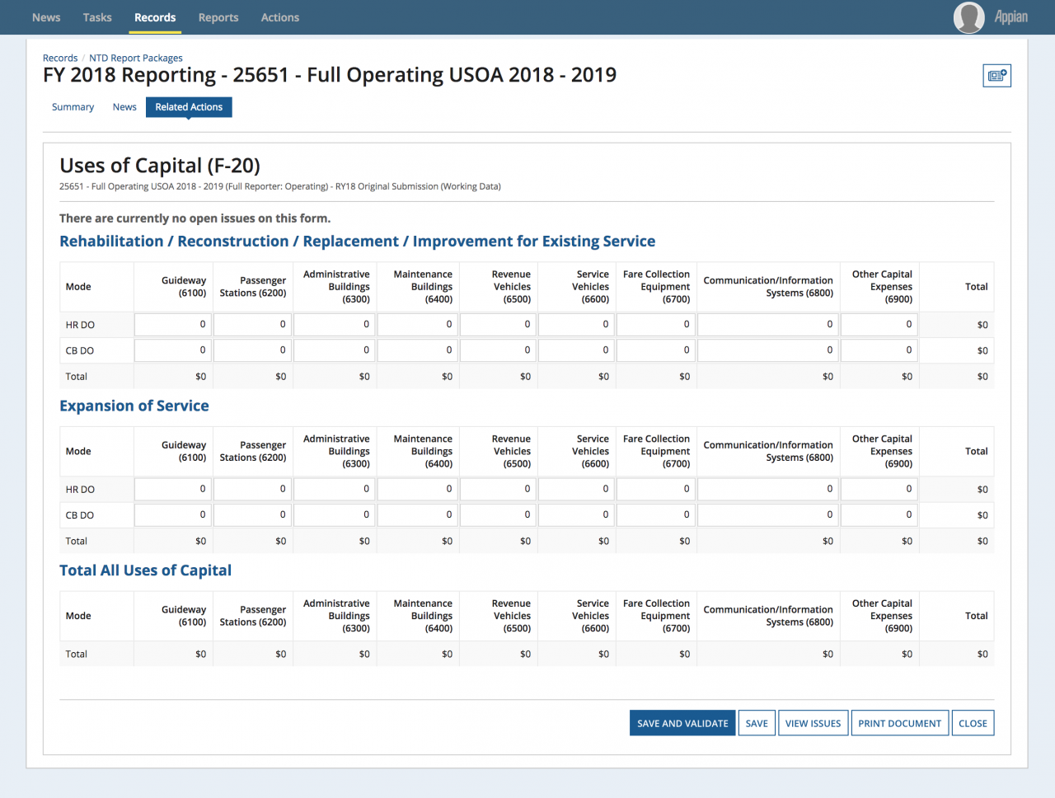Open the user profile avatar icon
The image size is (1055, 798).
[x=969, y=17]
